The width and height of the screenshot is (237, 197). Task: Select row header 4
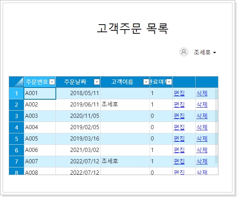point(16,127)
